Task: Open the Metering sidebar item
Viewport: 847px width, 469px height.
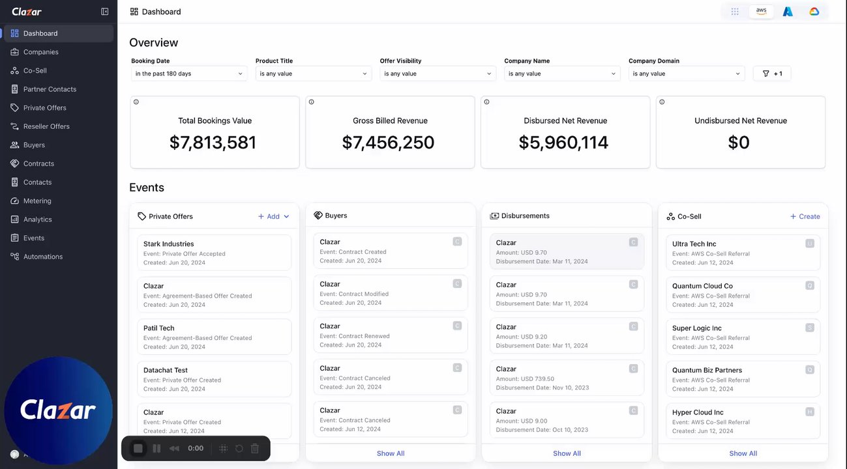Action: [37, 201]
